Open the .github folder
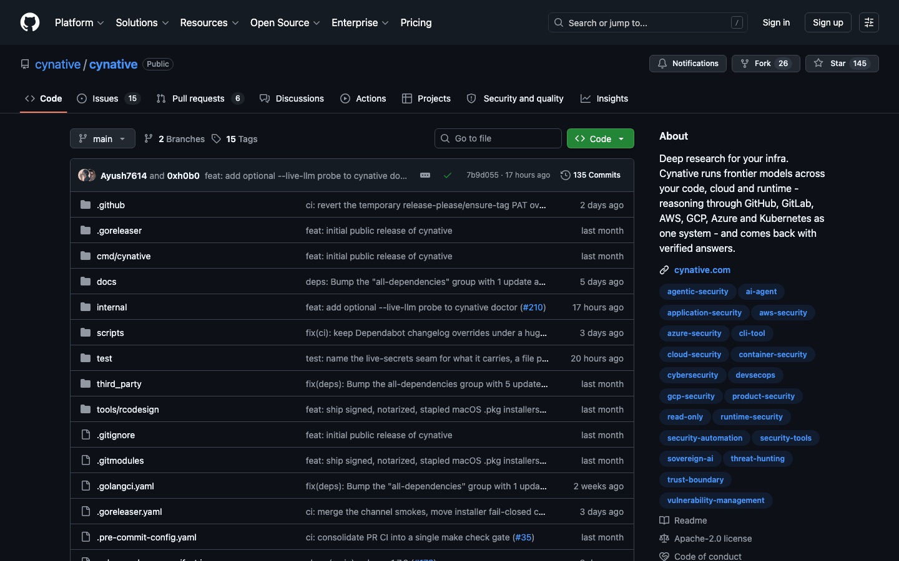This screenshot has height=561, width=899. click(x=111, y=205)
